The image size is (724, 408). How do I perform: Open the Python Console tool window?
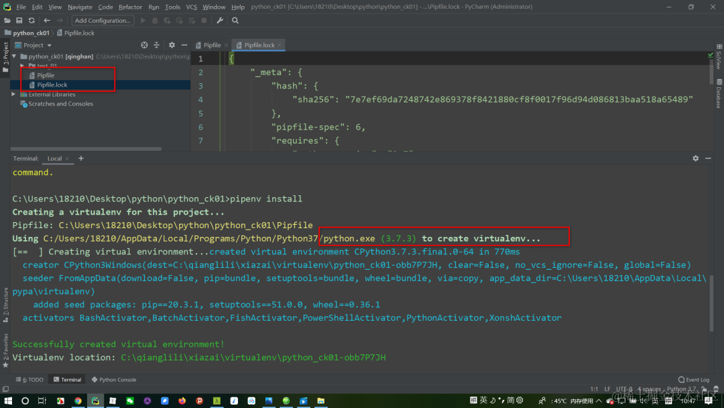[x=114, y=380]
